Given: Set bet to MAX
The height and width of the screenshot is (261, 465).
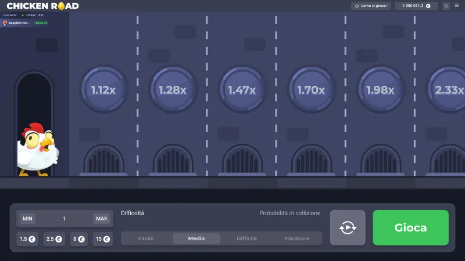Looking at the screenshot, I should click(x=101, y=219).
